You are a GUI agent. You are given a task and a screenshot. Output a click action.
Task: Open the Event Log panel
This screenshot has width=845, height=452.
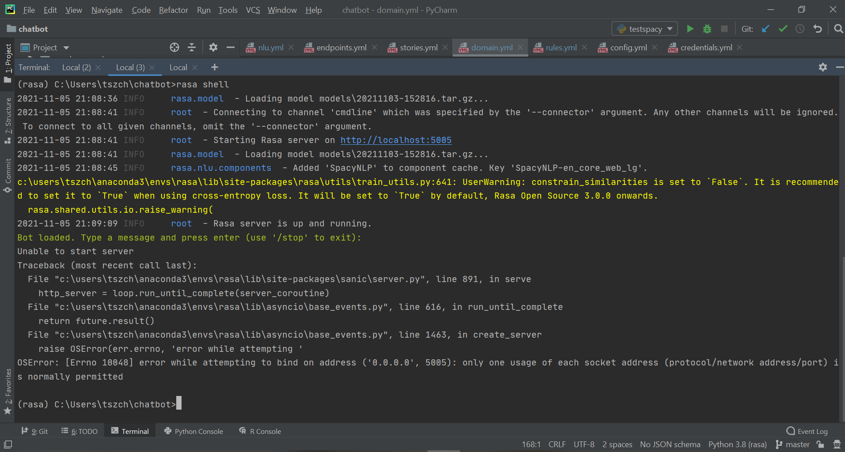pos(807,431)
